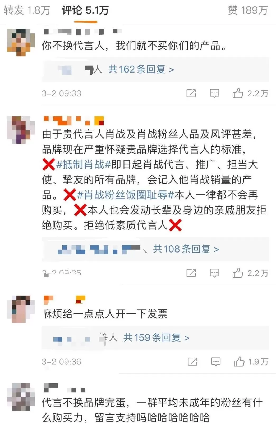Open the #抵制肖战# hashtag link
Screen dimensions: 276x423
click(x=84, y=164)
